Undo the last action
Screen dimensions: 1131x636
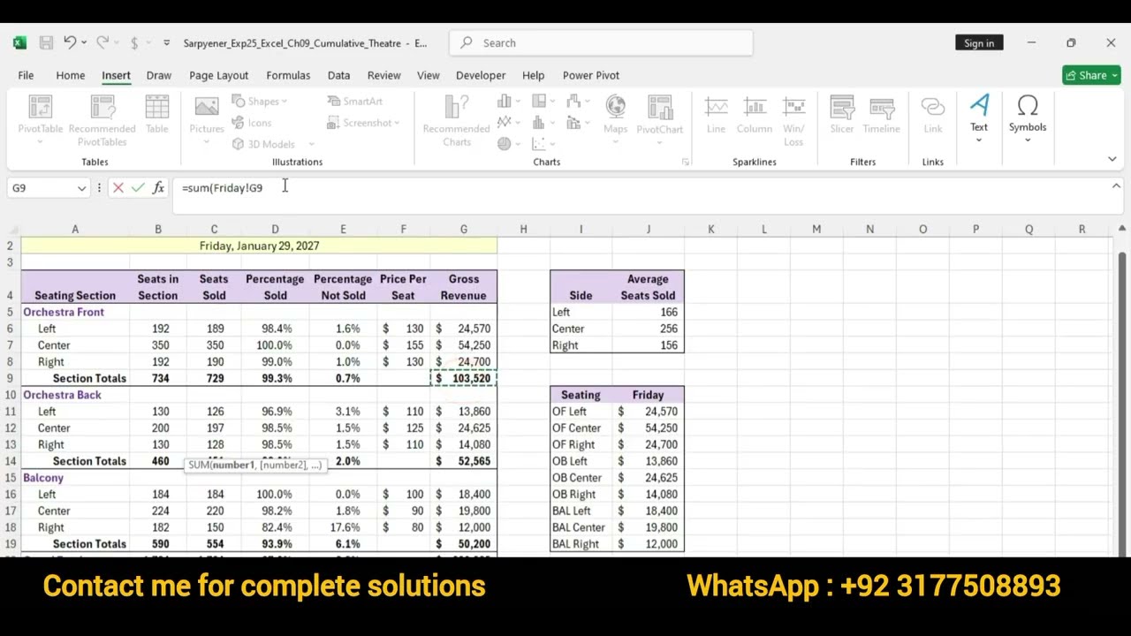click(70, 42)
